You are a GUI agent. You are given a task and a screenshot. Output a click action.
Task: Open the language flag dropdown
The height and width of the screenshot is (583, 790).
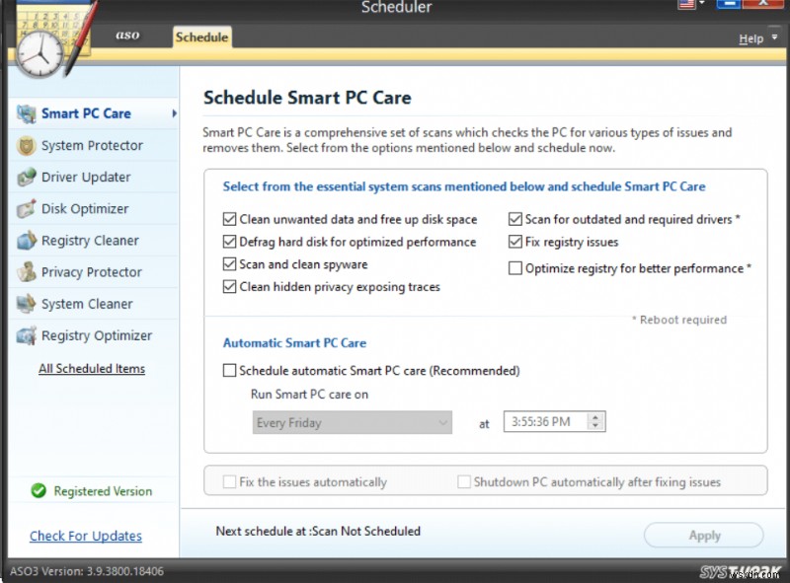(x=691, y=5)
